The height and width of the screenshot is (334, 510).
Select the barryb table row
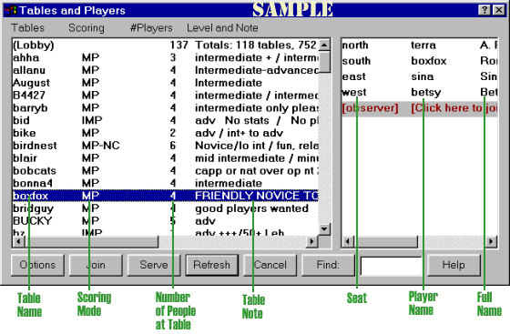click(165, 108)
